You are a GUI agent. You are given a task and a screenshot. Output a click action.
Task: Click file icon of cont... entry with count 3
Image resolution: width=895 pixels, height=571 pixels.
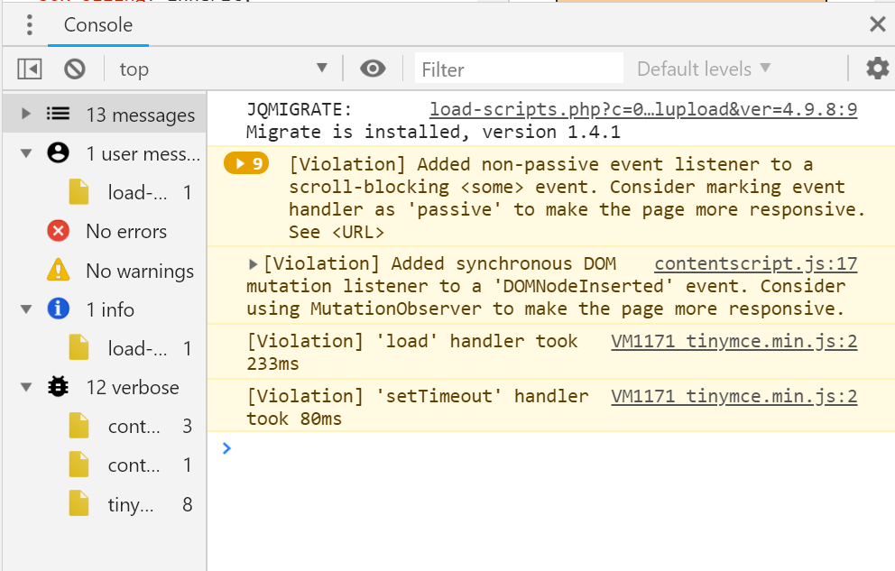coord(78,426)
